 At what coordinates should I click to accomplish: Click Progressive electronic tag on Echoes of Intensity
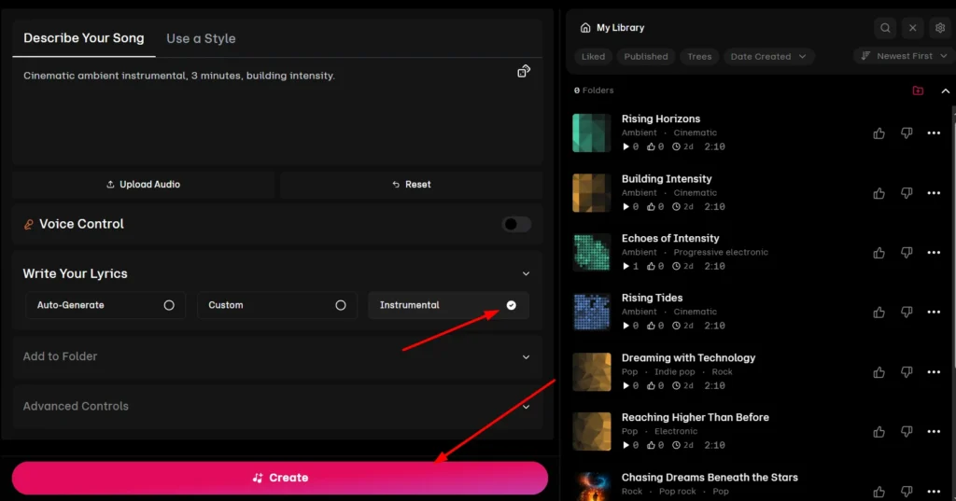click(721, 252)
